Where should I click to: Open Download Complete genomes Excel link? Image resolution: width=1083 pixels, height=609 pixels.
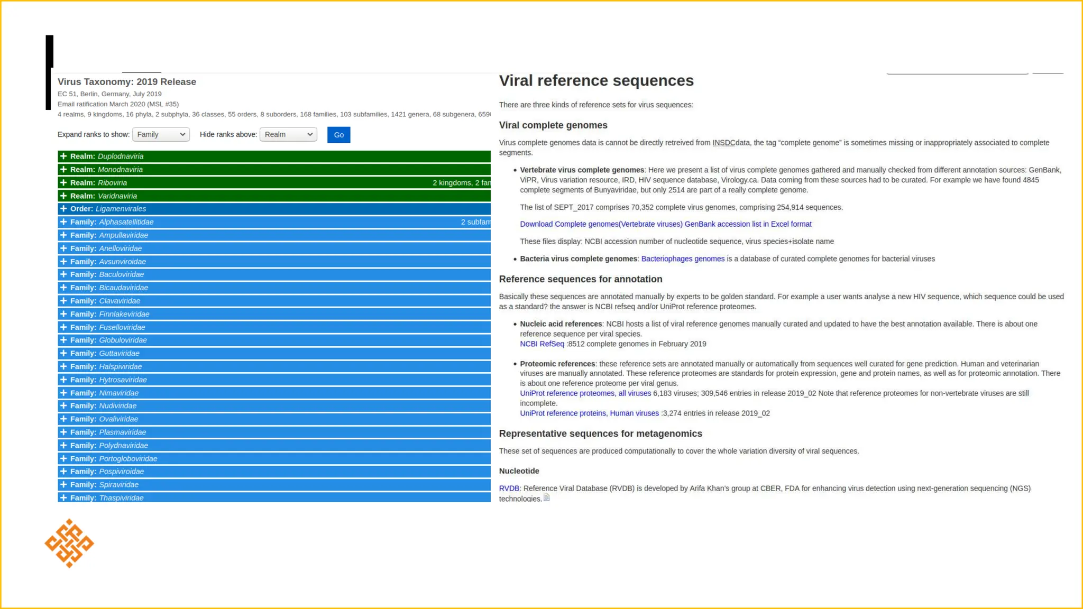[665, 224]
